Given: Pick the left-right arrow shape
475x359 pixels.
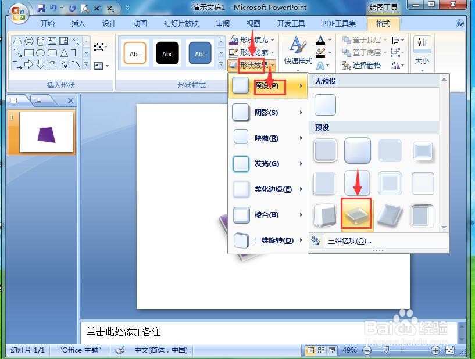Looking at the screenshot, I should [x=28, y=41].
